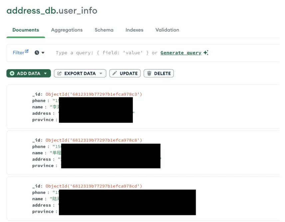Select the document with ObjectId ending 978cd
The width and height of the screenshot is (285, 222).
[143, 199]
